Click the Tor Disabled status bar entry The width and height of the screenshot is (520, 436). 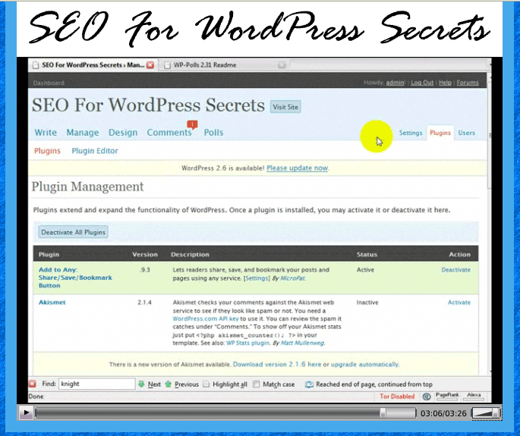tap(397, 397)
